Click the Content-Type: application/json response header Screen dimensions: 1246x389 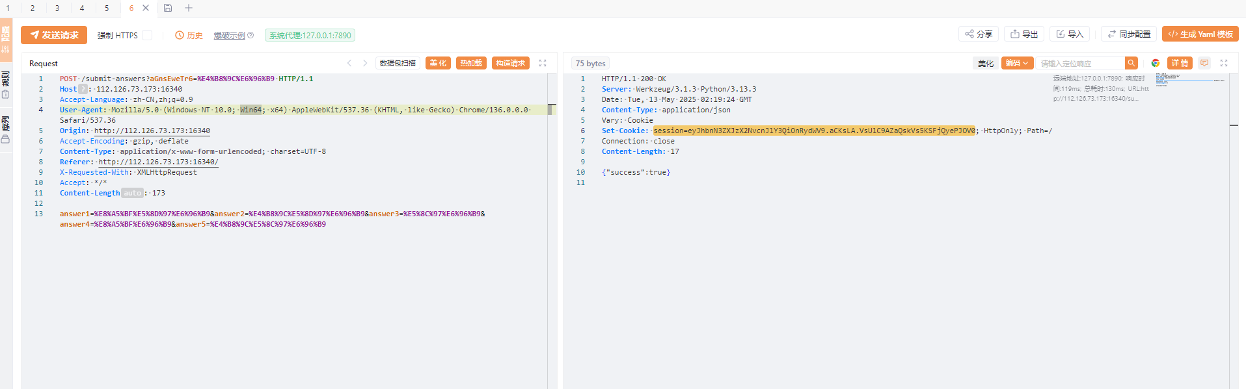(666, 110)
